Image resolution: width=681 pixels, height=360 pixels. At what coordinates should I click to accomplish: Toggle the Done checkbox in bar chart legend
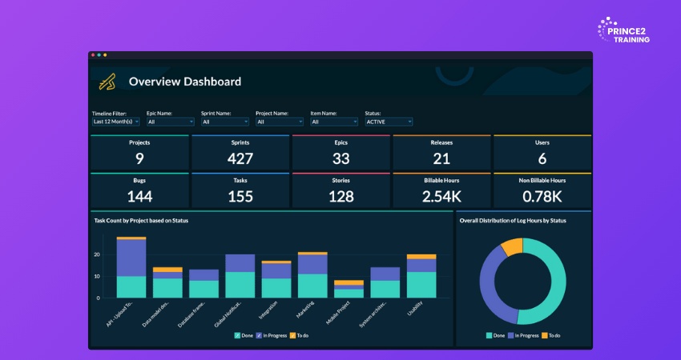point(237,334)
